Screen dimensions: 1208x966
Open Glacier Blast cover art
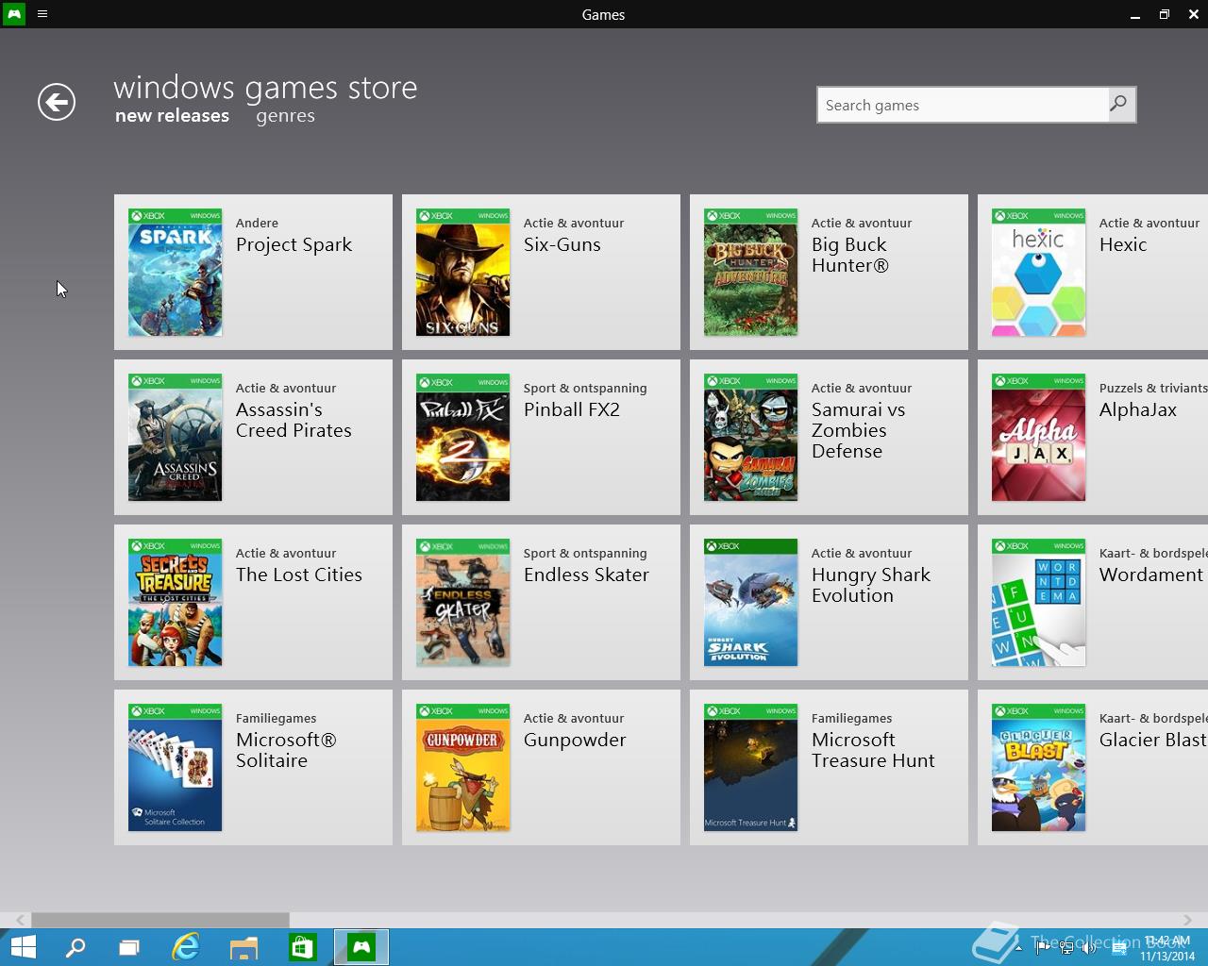(1039, 768)
